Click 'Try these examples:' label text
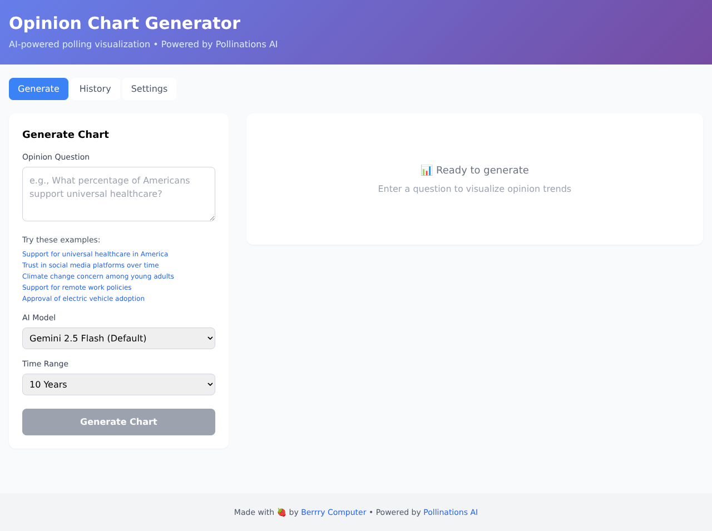Screen dimensions: 712x531 point(61,240)
